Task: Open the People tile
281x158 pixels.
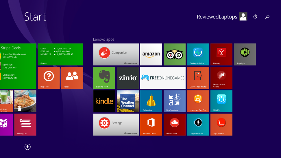Action: (x=72, y=78)
